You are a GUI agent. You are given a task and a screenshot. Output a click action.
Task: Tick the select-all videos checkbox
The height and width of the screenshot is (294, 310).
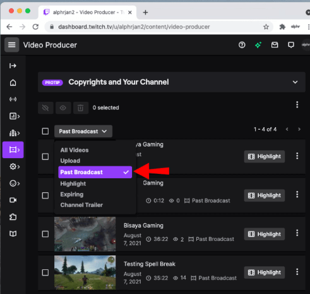coord(45,132)
